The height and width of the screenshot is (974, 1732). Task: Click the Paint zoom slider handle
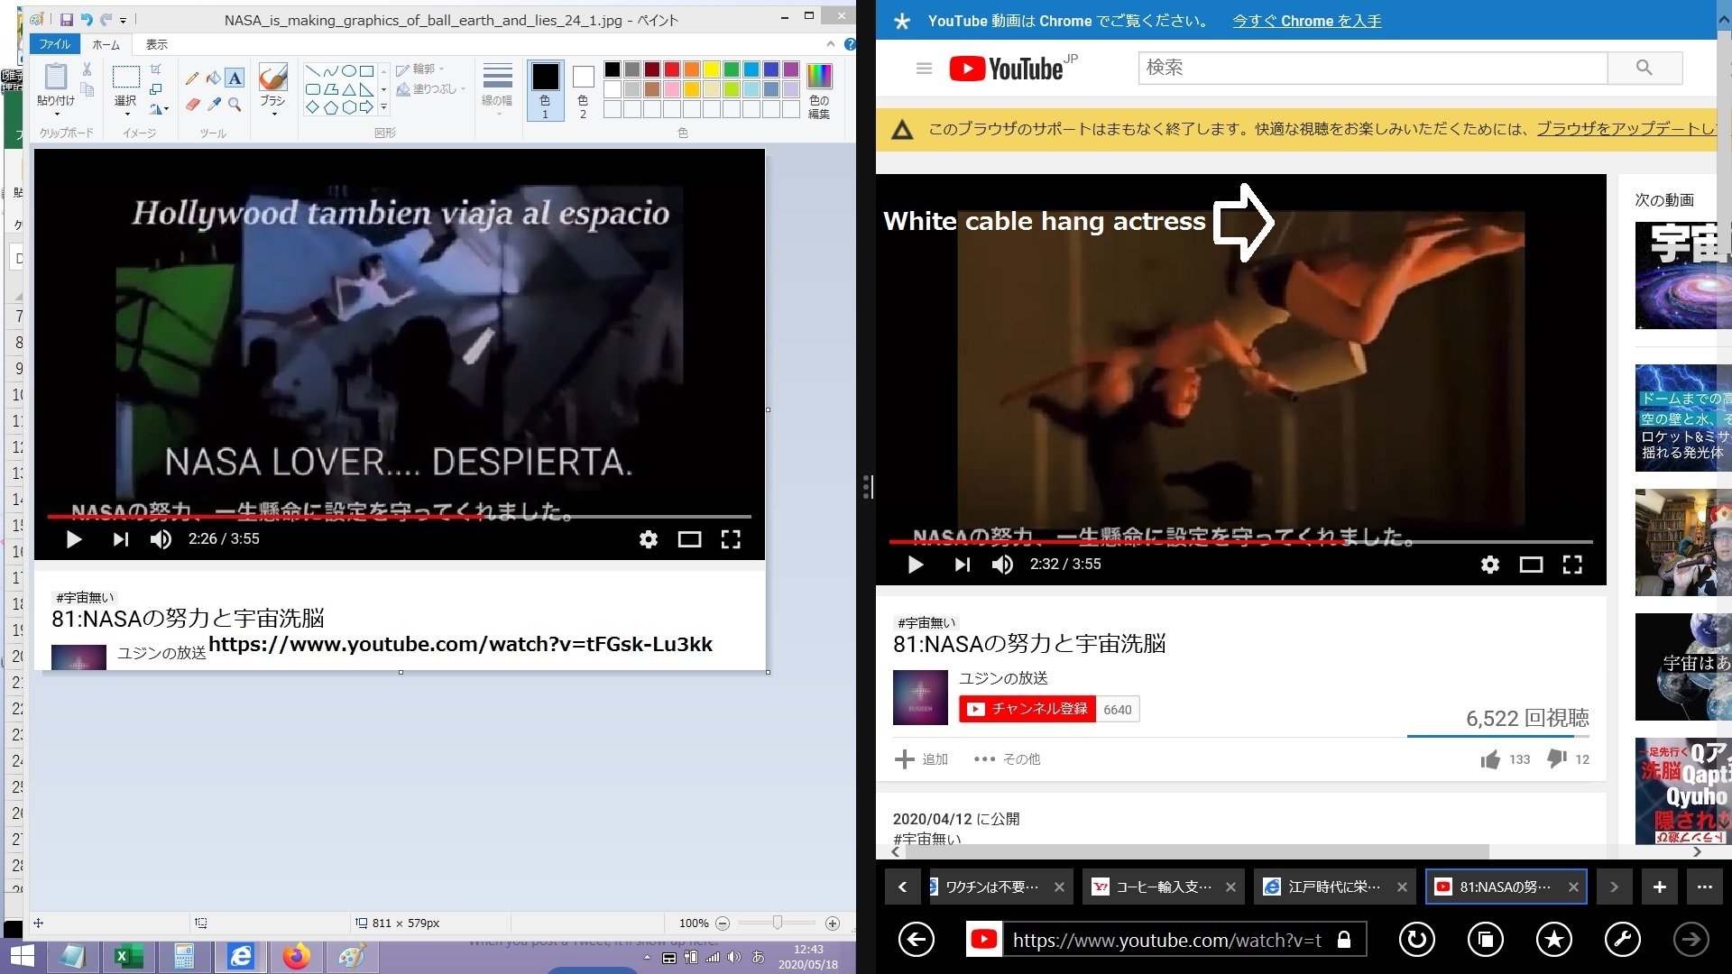click(x=777, y=923)
